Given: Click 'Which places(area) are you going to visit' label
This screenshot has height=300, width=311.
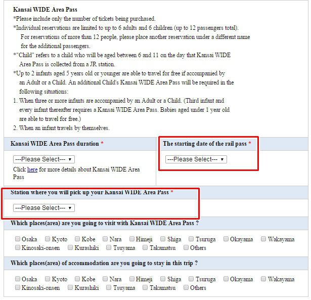Looking at the screenshot, I should point(105,223).
